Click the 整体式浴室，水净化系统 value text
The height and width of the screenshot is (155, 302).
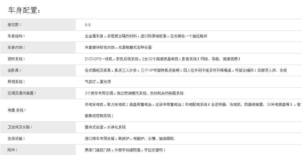[x=105, y=127]
